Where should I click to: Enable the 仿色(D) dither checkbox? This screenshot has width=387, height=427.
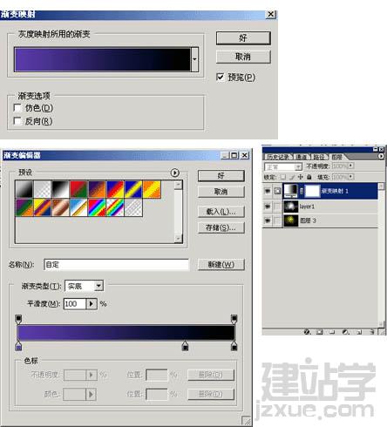[x=17, y=108]
